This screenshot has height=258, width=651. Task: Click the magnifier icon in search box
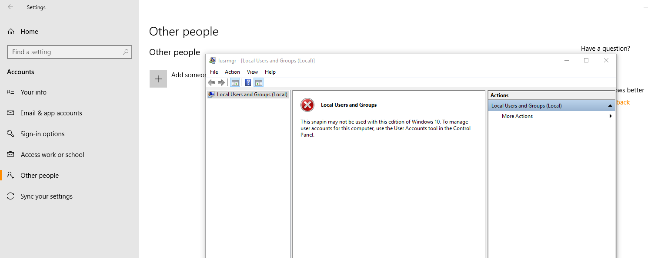[126, 52]
